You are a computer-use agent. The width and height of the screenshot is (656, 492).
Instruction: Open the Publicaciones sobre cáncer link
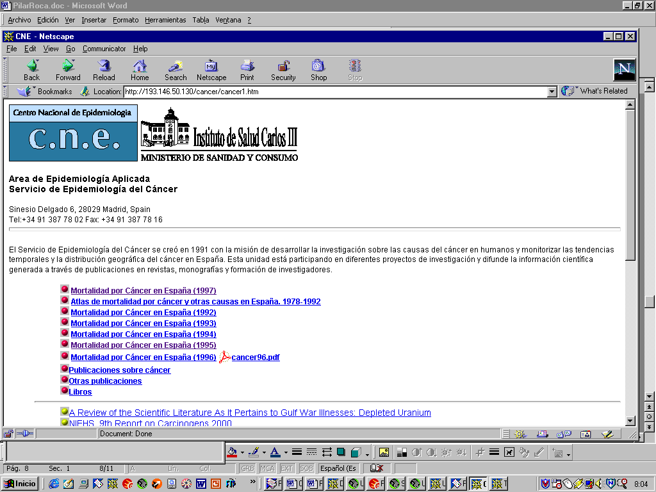click(x=120, y=370)
